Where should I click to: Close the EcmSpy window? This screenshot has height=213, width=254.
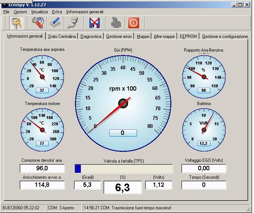coord(247,5)
